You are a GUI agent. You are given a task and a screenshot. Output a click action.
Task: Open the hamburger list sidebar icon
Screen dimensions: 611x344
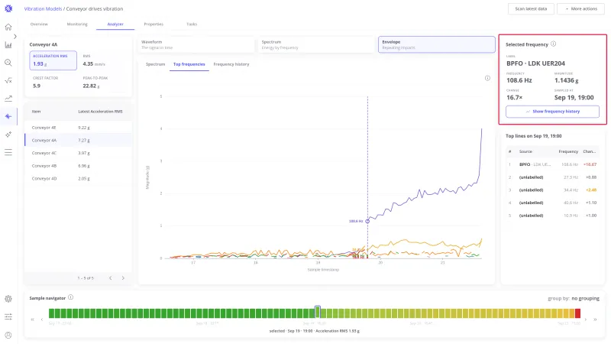click(8, 152)
